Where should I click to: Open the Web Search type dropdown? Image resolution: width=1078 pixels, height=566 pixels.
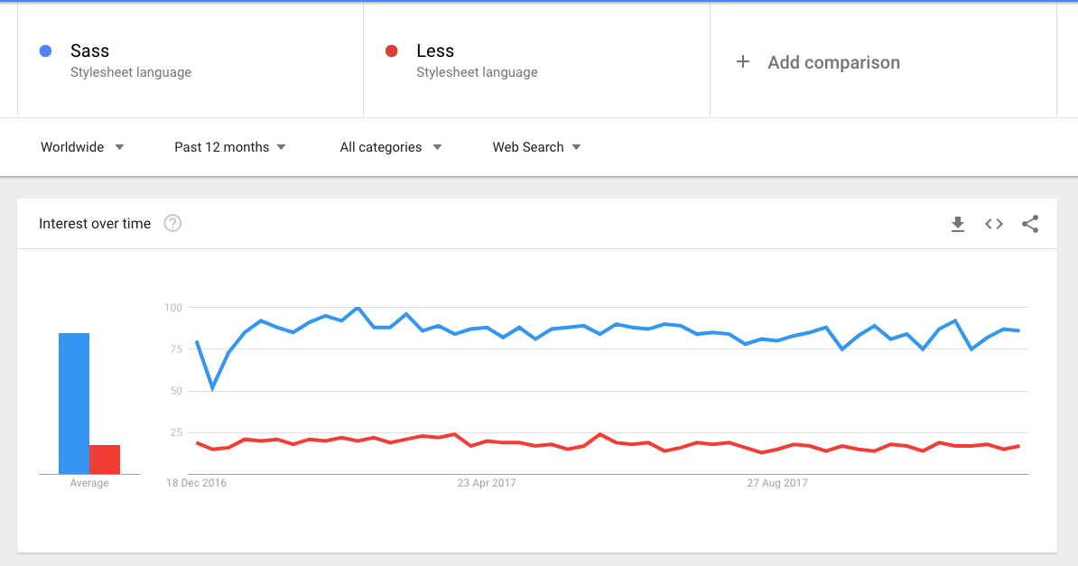[536, 147]
